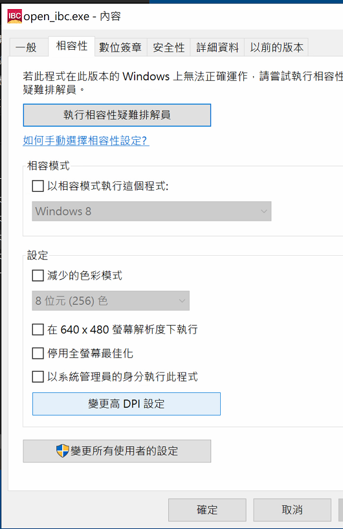This screenshot has width=343, height=529.
Task: Open 如何手動選擇相容性設定? link
Action: [86, 141]
